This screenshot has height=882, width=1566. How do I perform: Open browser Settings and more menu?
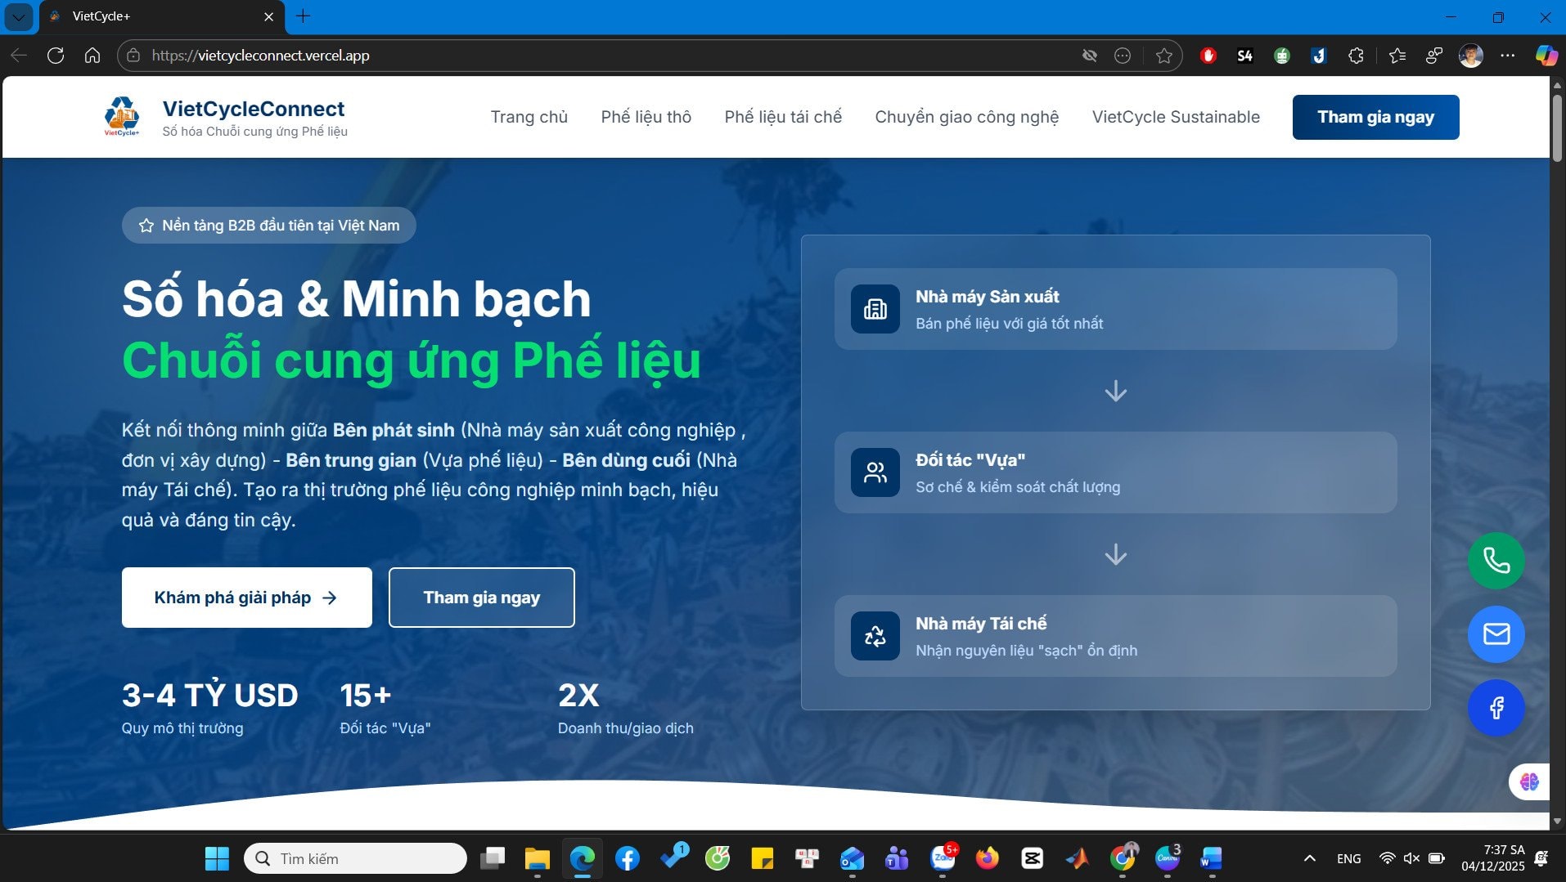tap(1507, 56)
